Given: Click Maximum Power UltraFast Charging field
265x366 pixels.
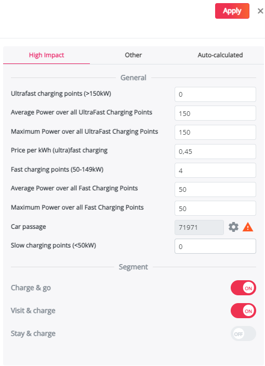Looking at the screenshot, I should click(x=215, y=133).
